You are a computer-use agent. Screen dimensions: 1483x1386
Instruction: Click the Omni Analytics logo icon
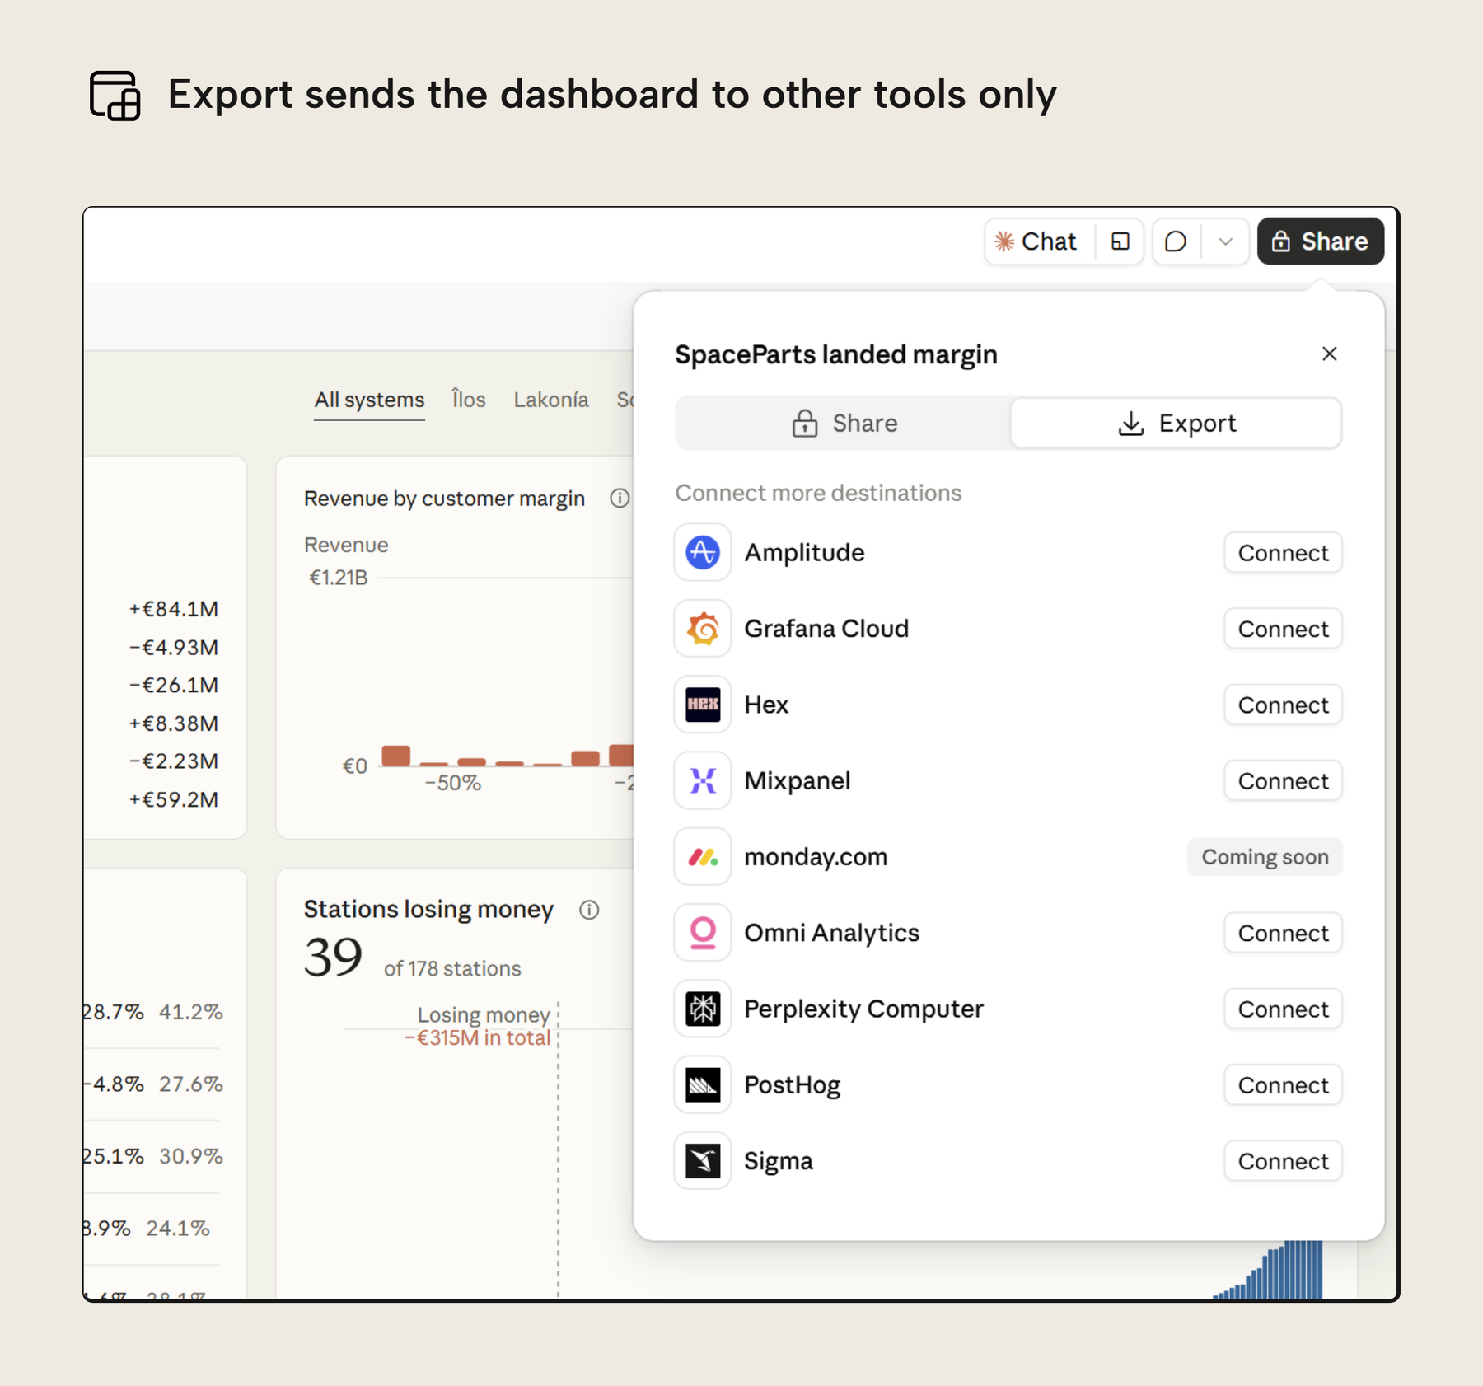[703, 933]
